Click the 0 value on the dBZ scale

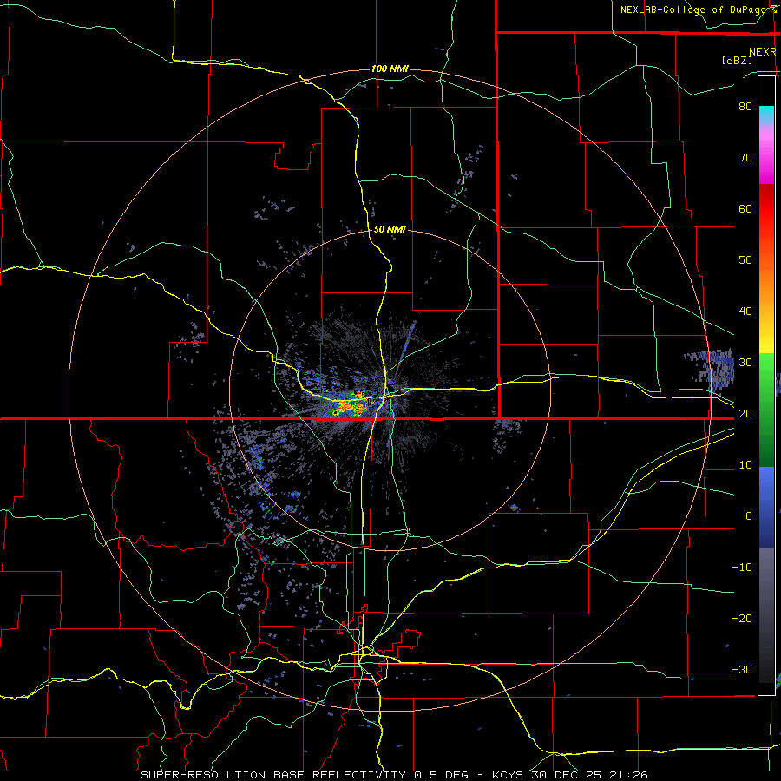pyautogui.click(x=749, y=516)
